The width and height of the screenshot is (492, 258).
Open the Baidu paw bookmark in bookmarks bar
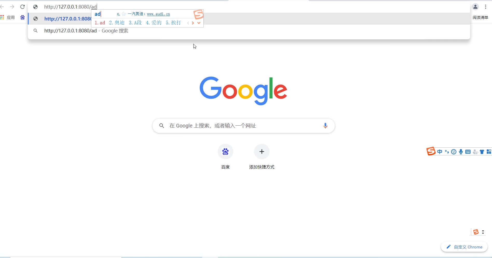[x=23, y=17]
